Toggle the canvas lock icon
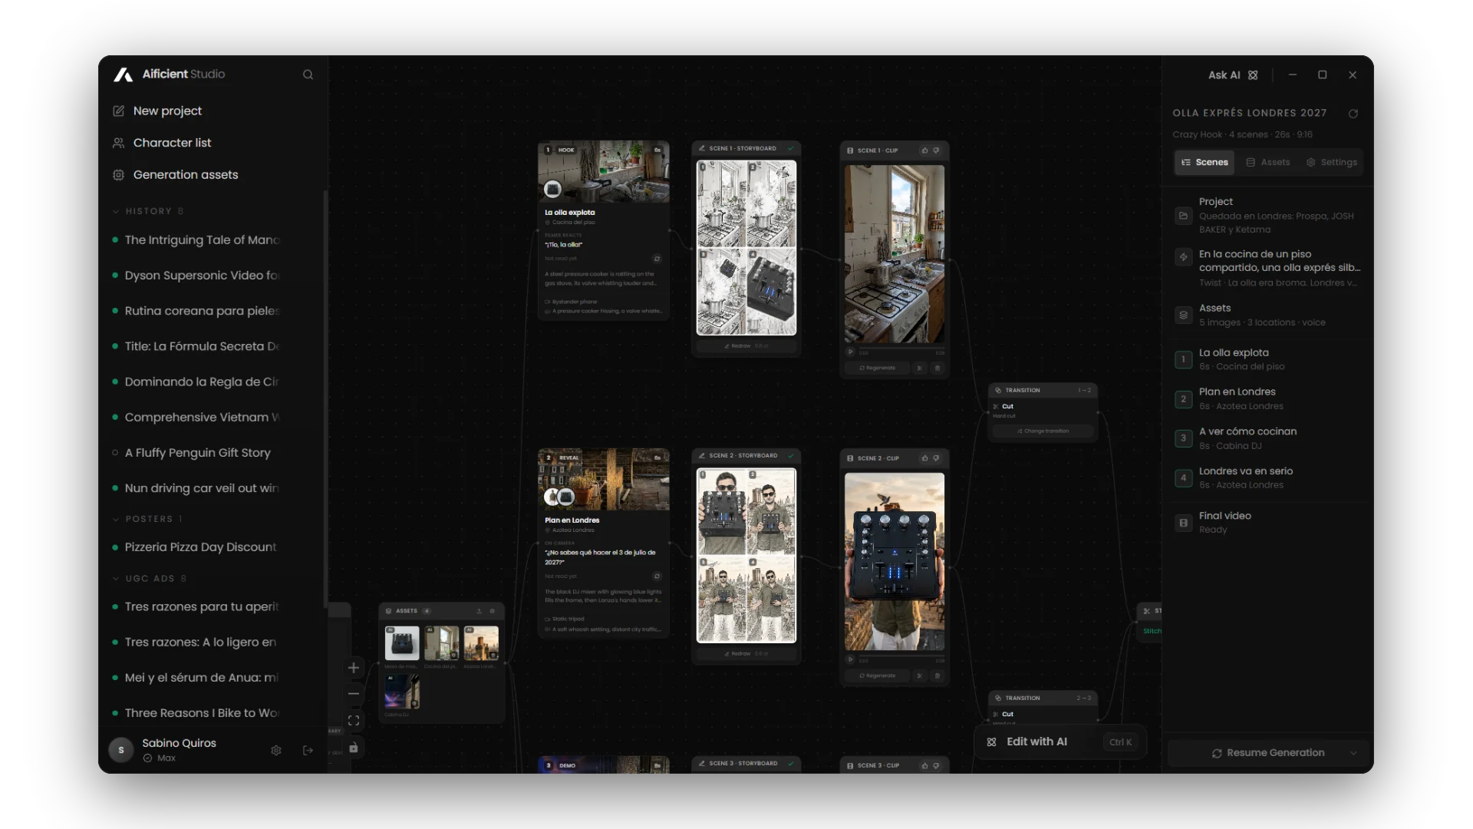 (x=354, y=748)
